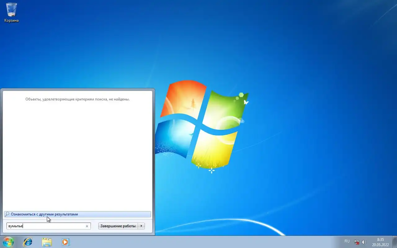Expand the shutdown options arrow
The width and height of the screenshot is (397, 248).
pos(141,226)
